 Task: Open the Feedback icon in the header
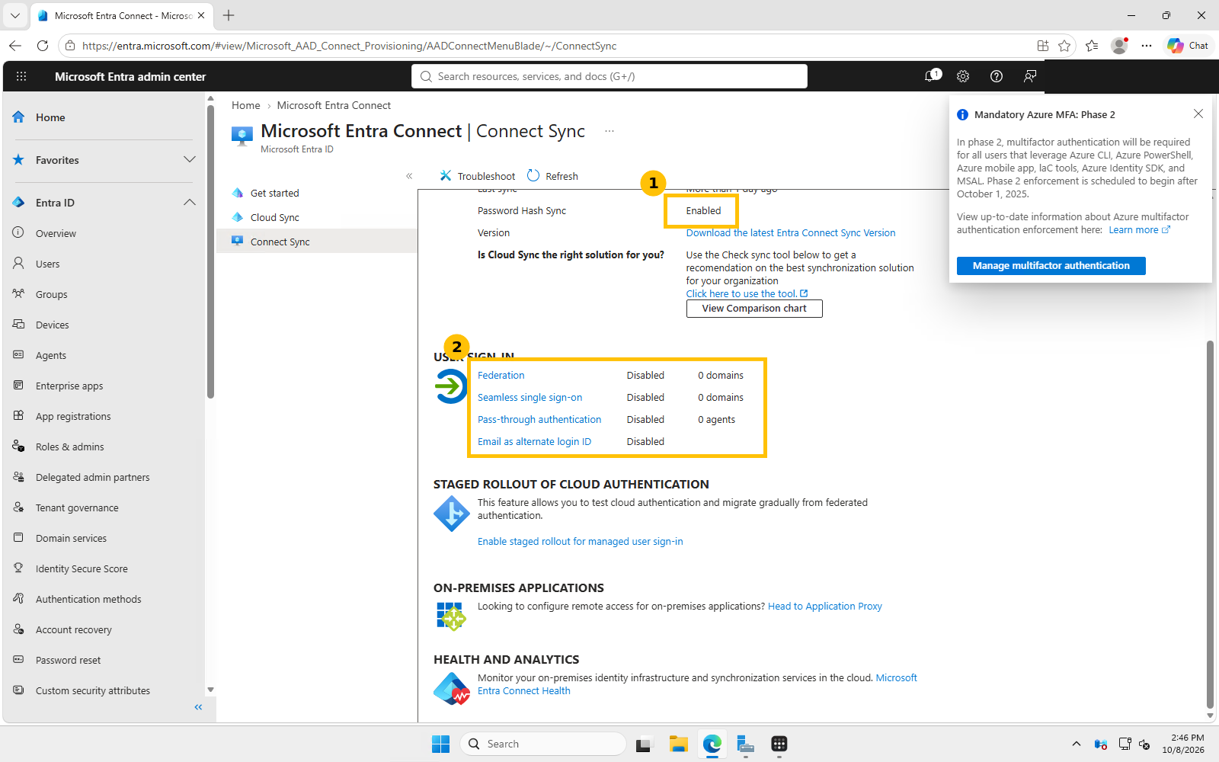point(1030,76)
